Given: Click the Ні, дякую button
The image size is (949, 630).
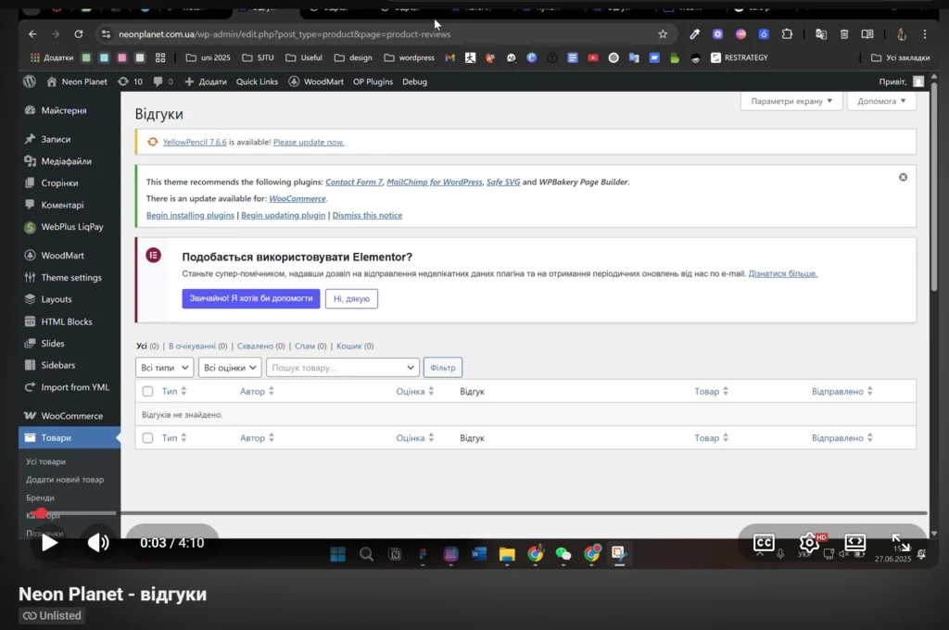Looking at the screenshot, I should (351, 298).
